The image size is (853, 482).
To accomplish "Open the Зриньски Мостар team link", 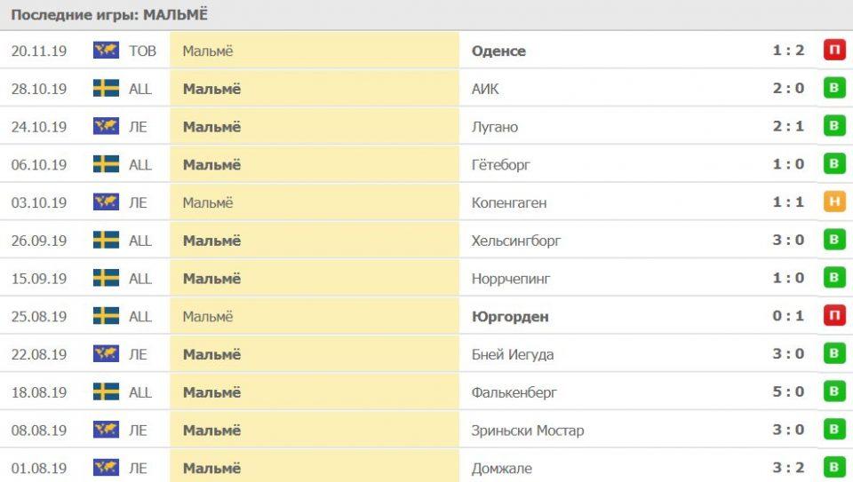I will [528, 430].
